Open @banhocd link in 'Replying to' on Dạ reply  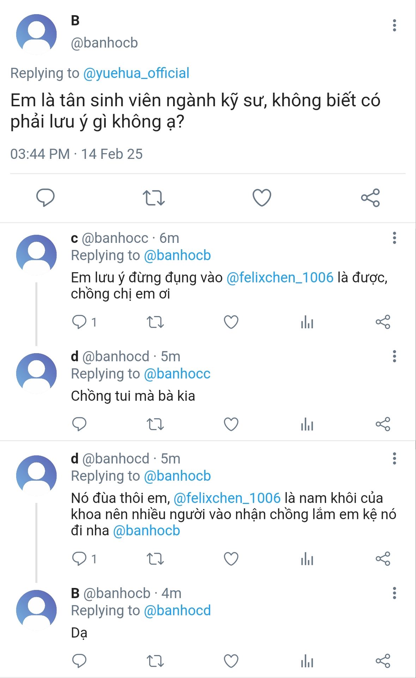coord(177,611)
